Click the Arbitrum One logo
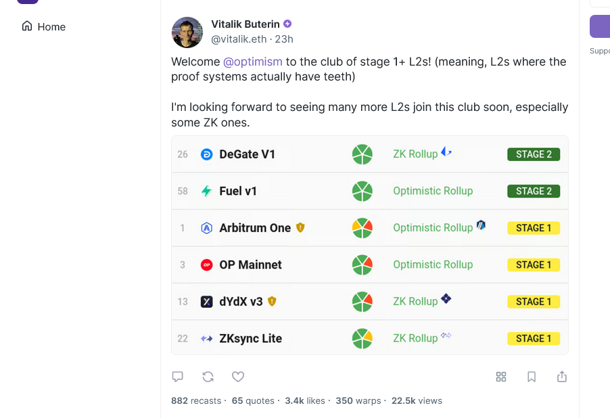610x418 pixels. 206,228
